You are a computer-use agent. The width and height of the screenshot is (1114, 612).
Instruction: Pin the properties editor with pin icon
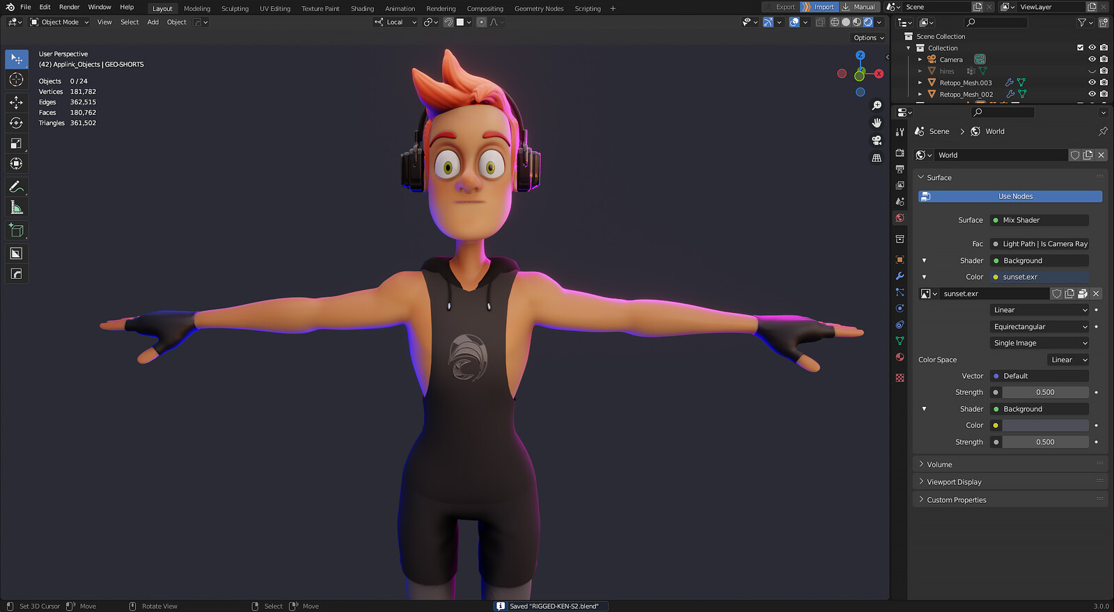pos(1103,131)
